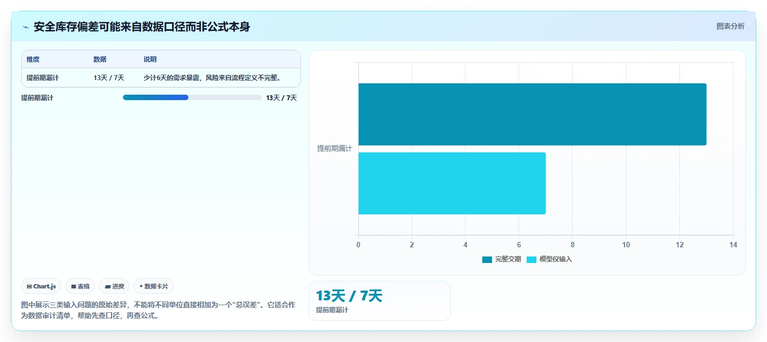The height and width of the screenshot is (342, 767).
Task: Click the 提前期漏计 table cell
Action: click(43, 78)
